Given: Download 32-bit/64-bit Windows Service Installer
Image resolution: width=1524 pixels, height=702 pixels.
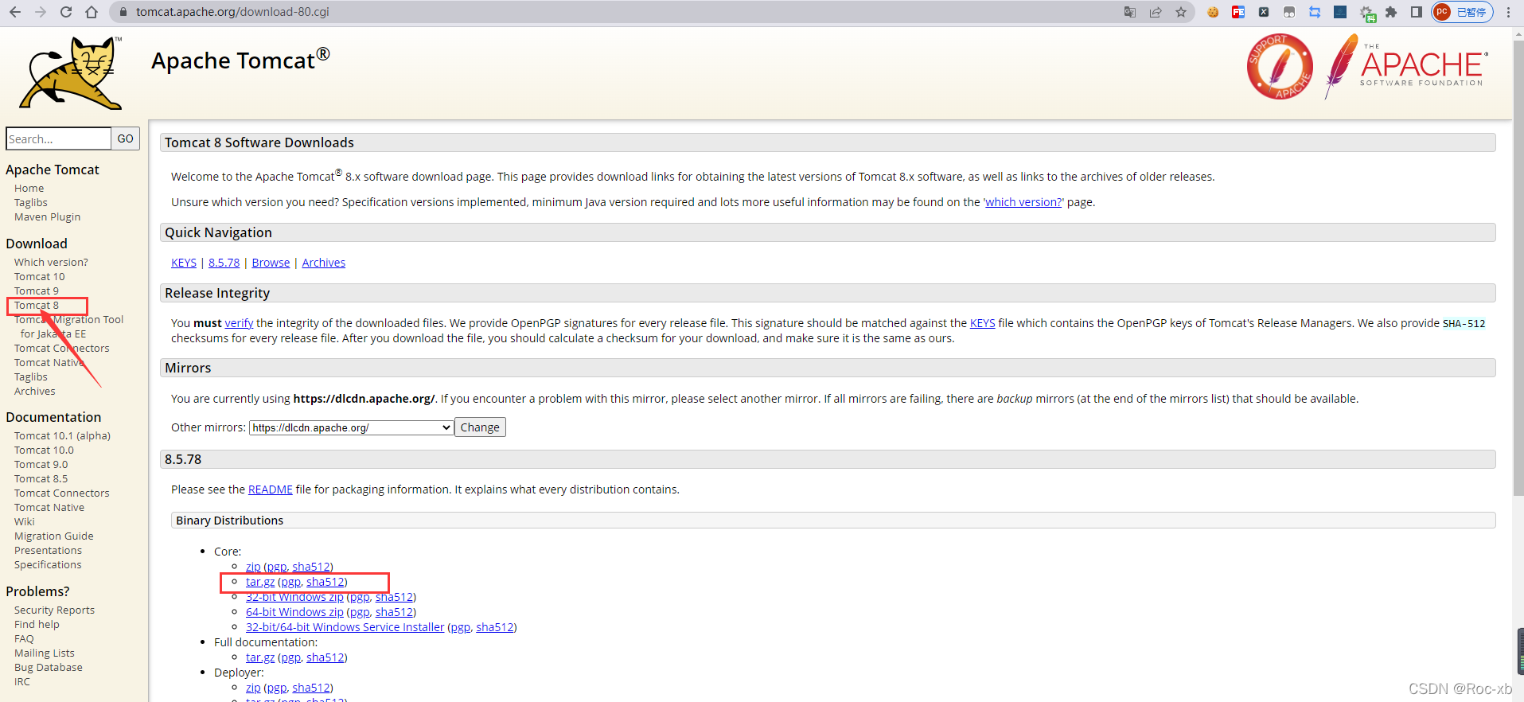Looking at the screenshot, I should tap(345, 627).
